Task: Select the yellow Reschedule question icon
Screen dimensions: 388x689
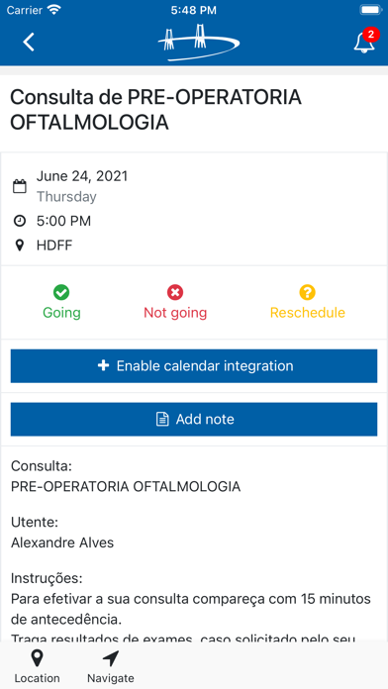Action: coord(307,292)
